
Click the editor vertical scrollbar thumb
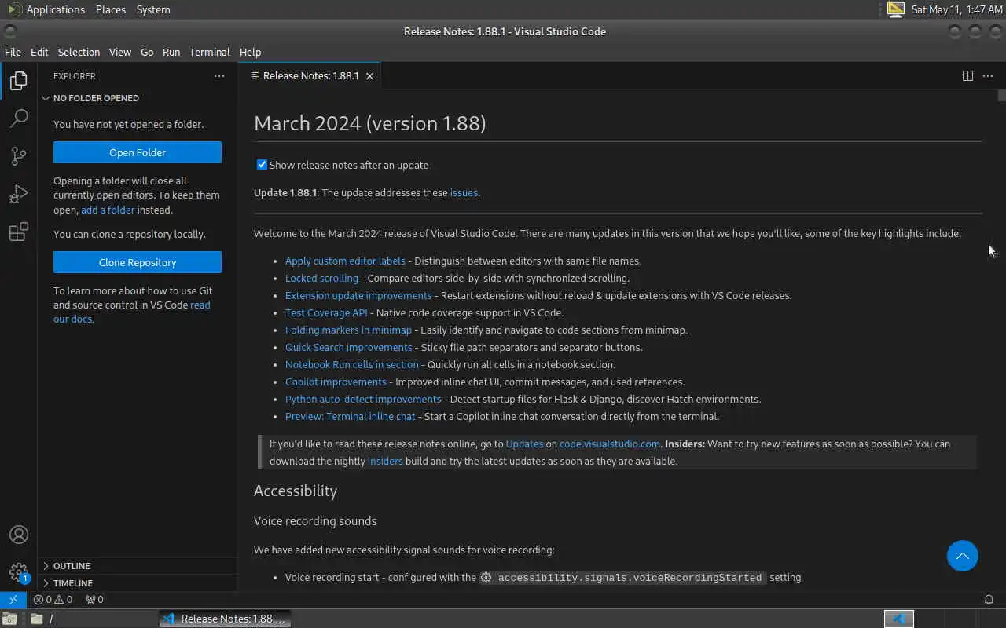point(1002,96)
